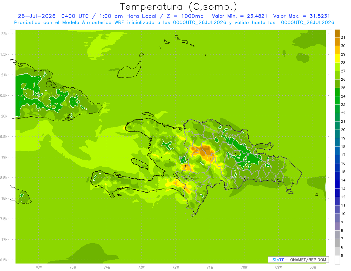Select the gray legend swatch between 6 and 7
Screen dimensions: 351x271
coord(337,243)
